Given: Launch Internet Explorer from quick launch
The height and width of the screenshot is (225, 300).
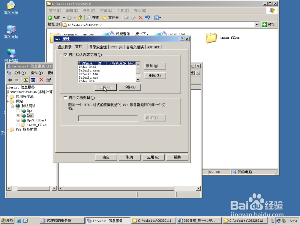Looking at the screenshot, I should 19,220.
